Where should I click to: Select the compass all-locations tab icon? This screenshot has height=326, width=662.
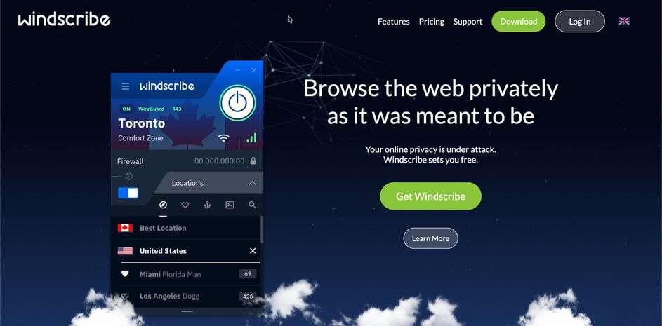pyautogui.click(x=163, y=205)
